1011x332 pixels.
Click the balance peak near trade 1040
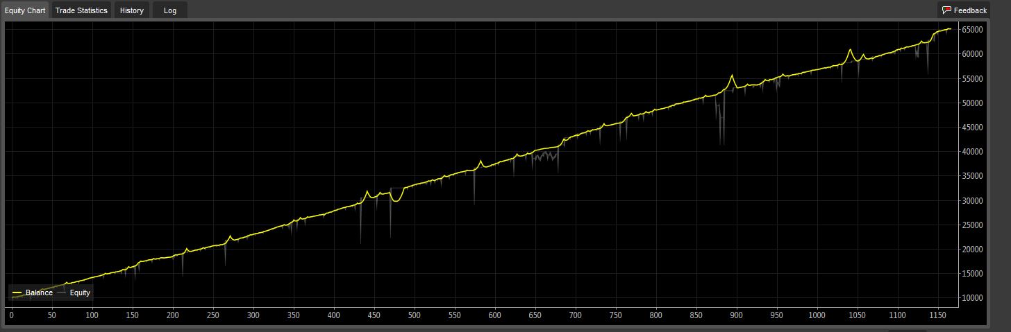[849, 50]
